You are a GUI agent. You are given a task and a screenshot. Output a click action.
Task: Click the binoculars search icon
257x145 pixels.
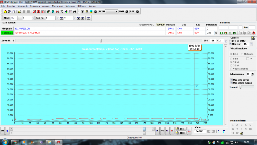75,12
